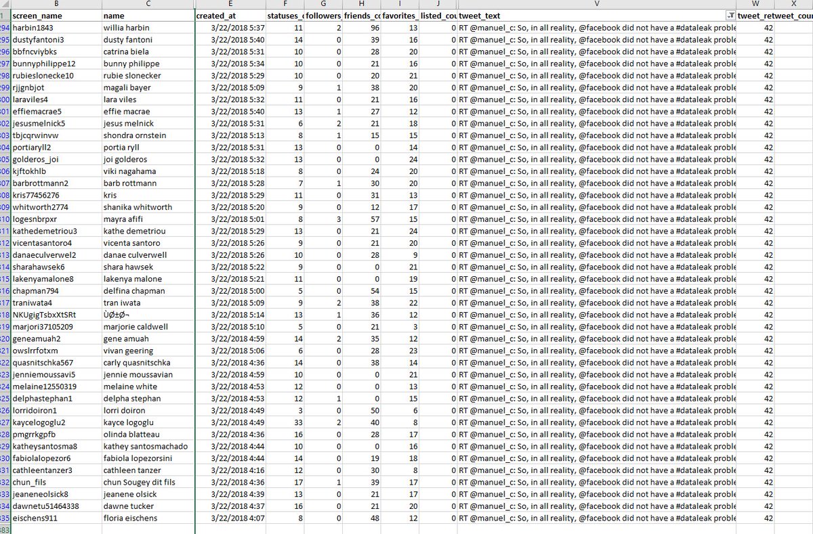Click the date cell '3/22/2018 5:34'
Image resolution: width=813 pixels, height=534 pixels.
[x=230, y=64]
